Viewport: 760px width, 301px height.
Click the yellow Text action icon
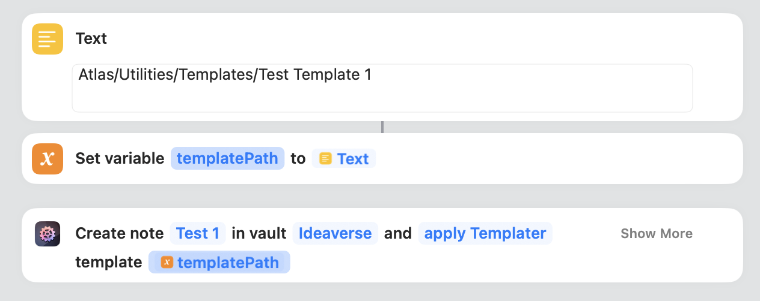(x=47, y=39)
